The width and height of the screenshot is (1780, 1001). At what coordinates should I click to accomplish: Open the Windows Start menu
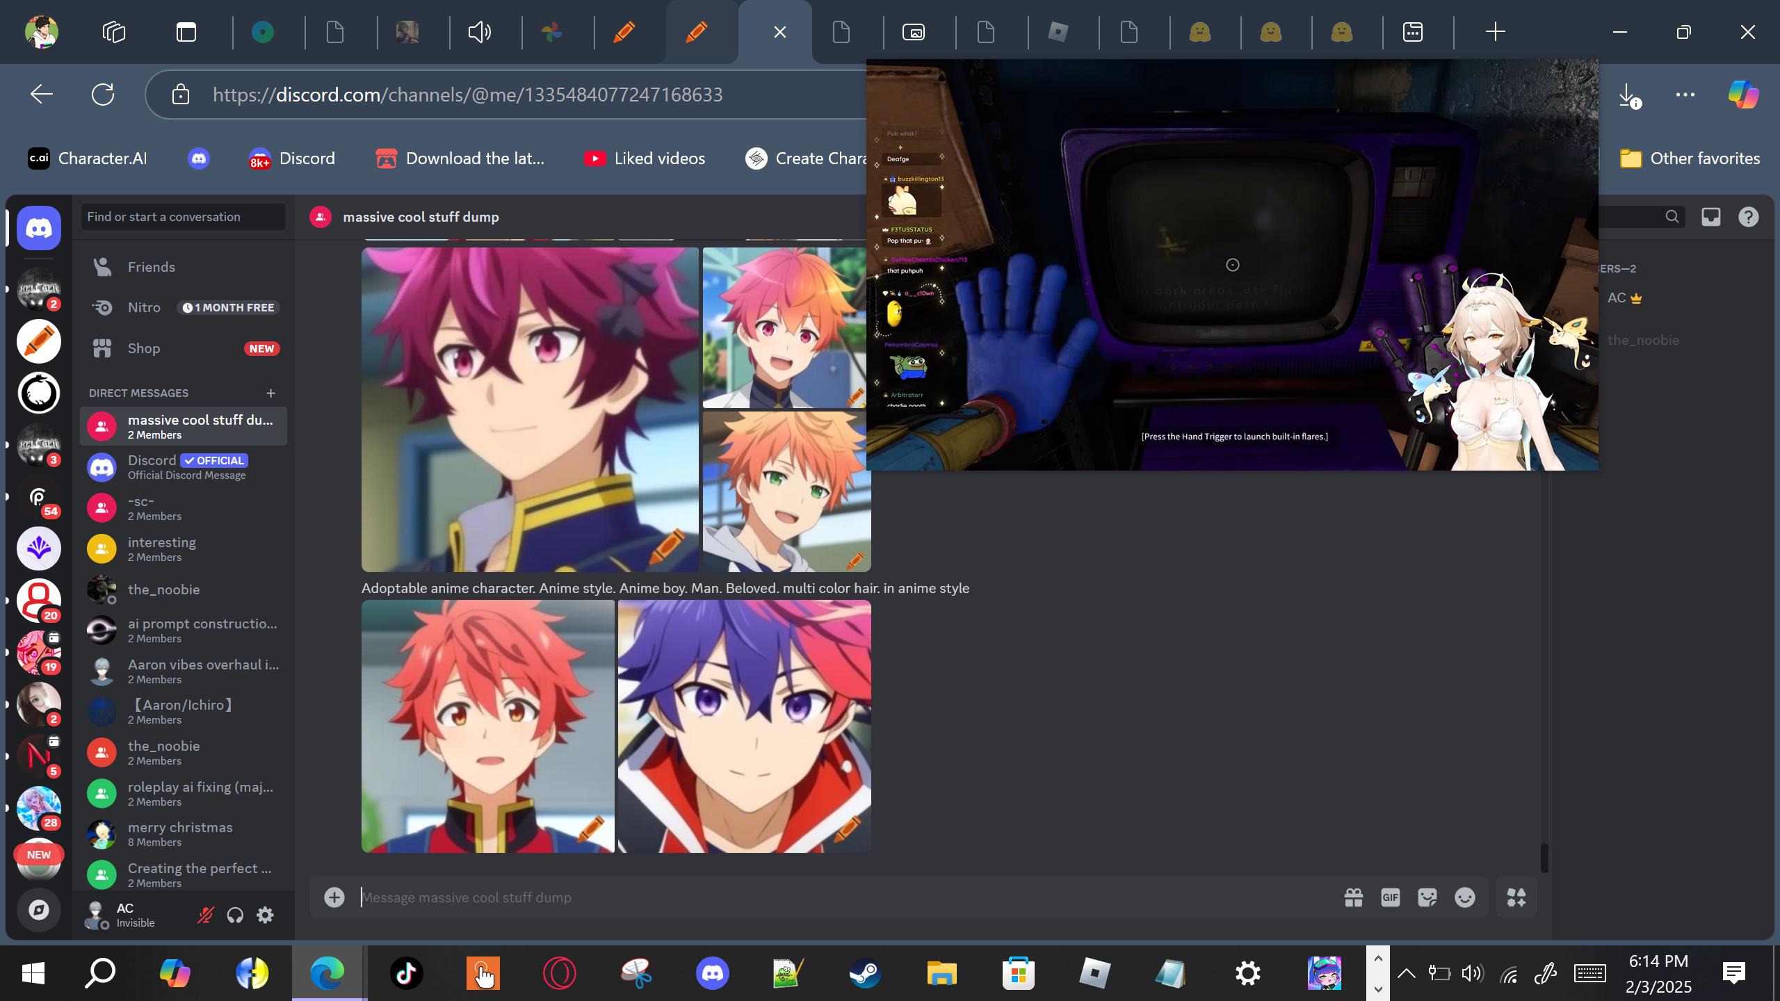pyautogui.click(x=33, y=973)
